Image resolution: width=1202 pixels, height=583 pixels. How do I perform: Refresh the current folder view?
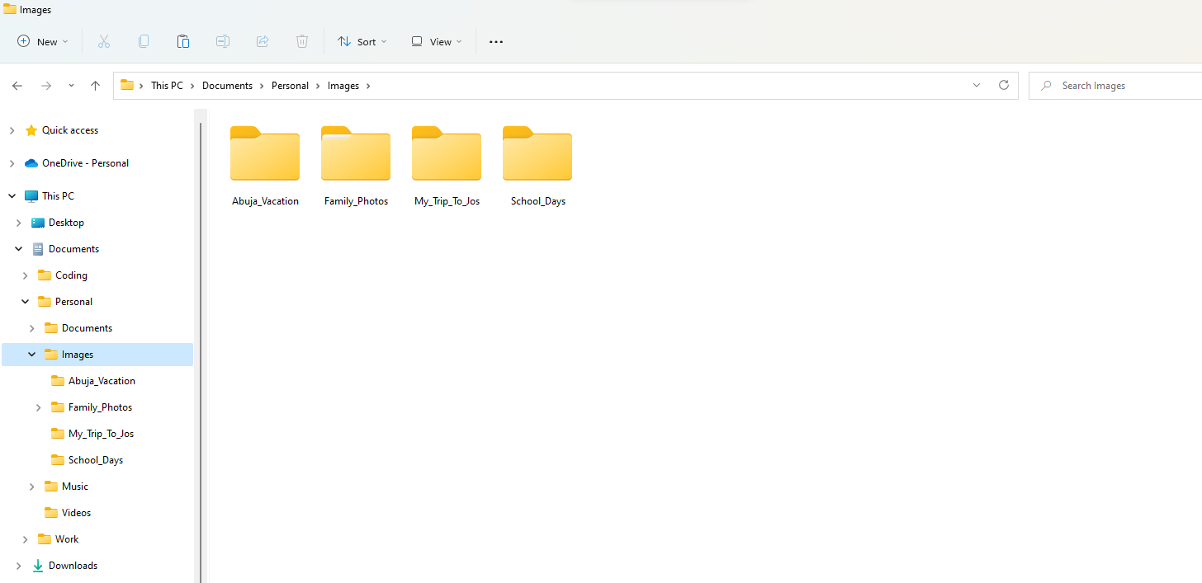click(x=1004, y=85)
